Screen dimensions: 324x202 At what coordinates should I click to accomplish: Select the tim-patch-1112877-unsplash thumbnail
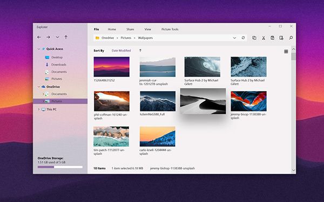click(x=111, y=136)
